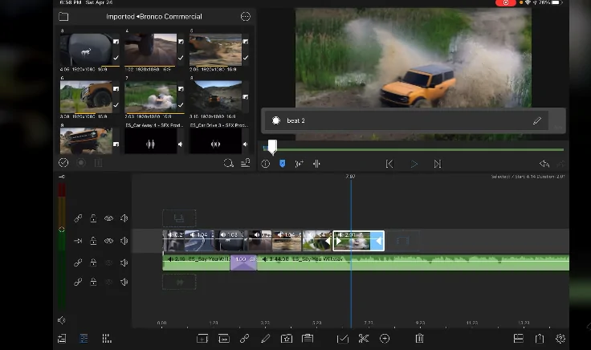The image size is (591, 350).
Task: Select the white dust cloud clip thumbnail
Action: (x=150, y=98)
